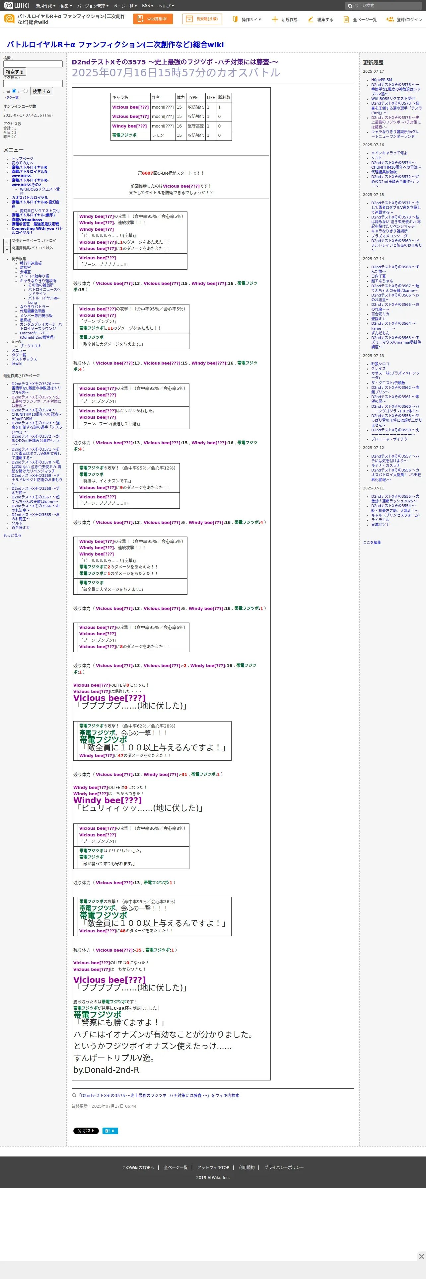The width and height of the screenshot is (426, 1279).
Task: Open the ヘルプ dropdown menu
Action: coord(166,6)
